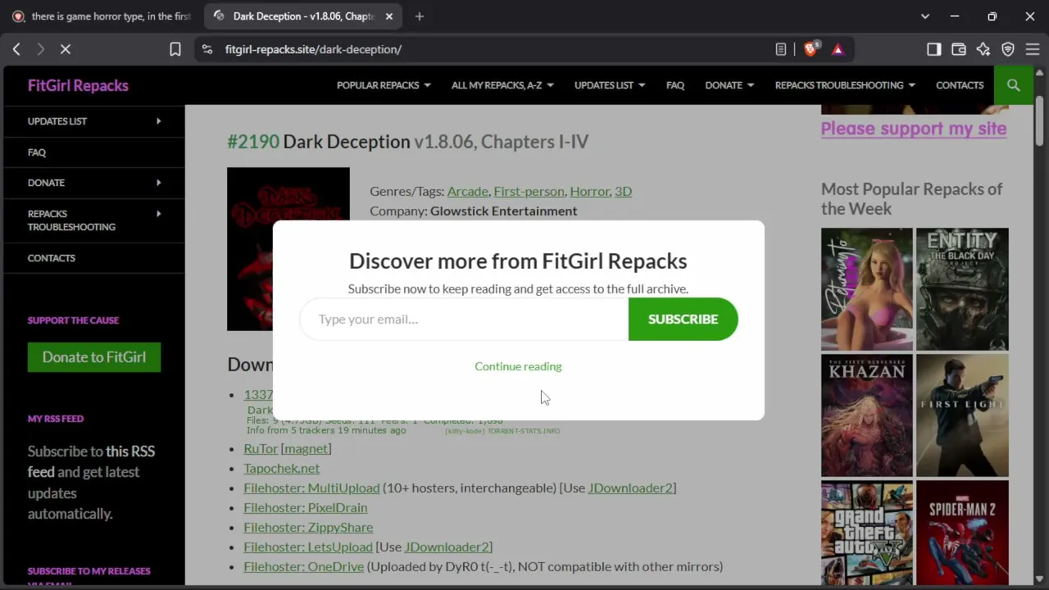Viewport: 1049px width, 590px height.
Task: Open the Tapochek.net link
Action: pos(282,468)
